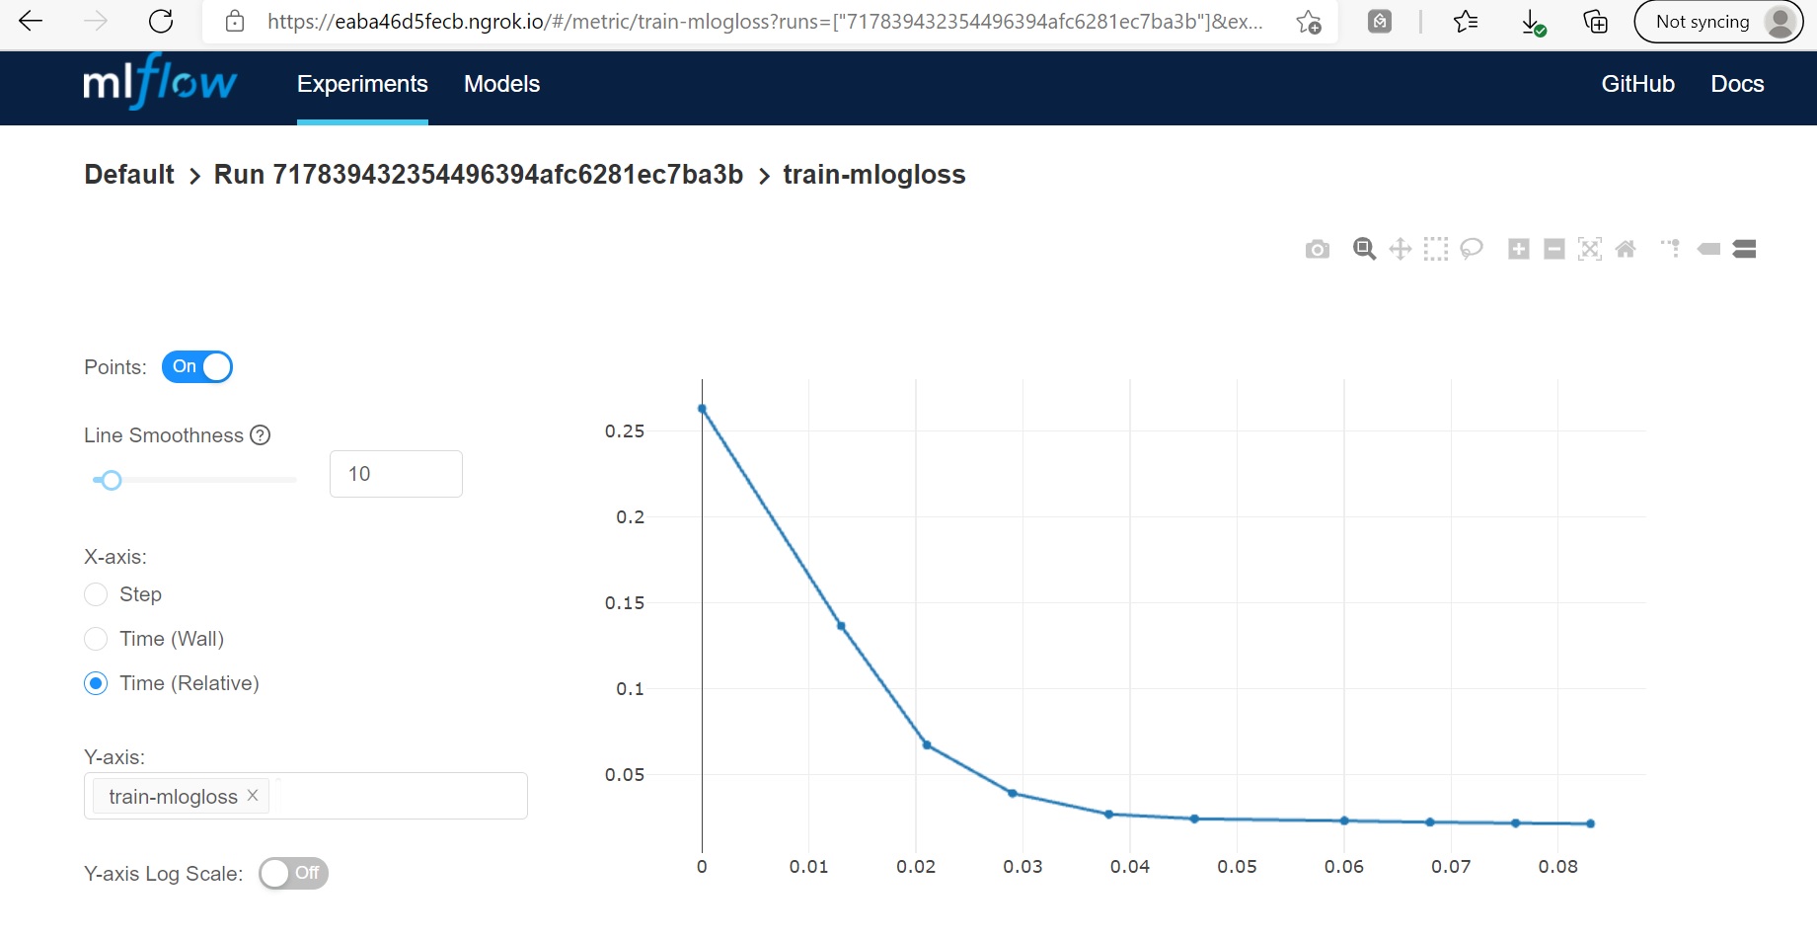
Task: Select the Pan tool in the plot toolbar
Action: click(x=1400, y=249)
